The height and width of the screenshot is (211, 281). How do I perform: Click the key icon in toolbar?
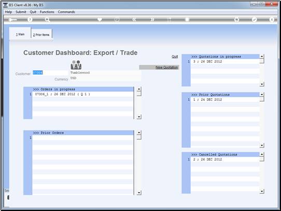[x=12, y=20]
